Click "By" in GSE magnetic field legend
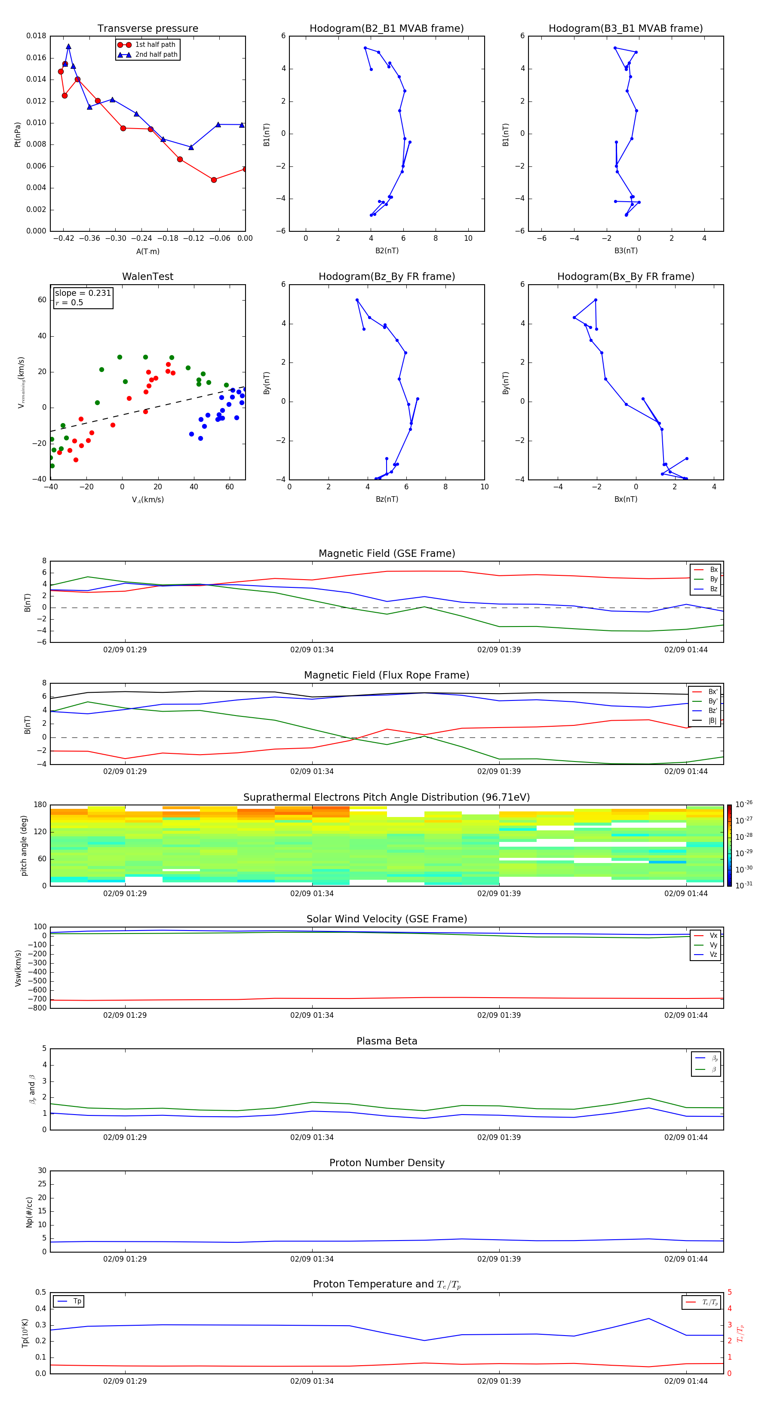The height and width of the screenshot is (1419, 774). point(713,579)
